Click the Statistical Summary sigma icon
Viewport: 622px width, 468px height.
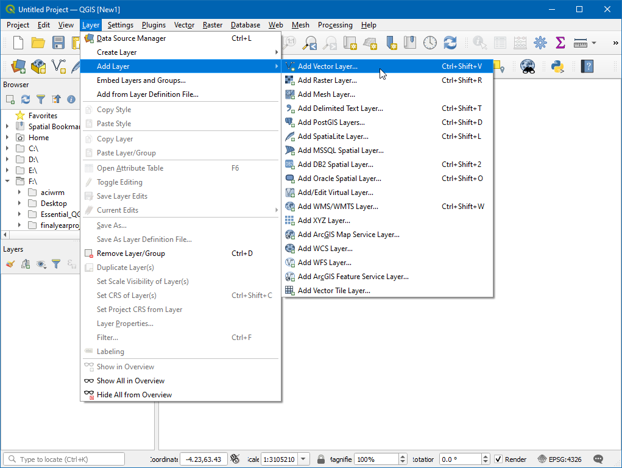pyautogui.click(x=560, y=43)
